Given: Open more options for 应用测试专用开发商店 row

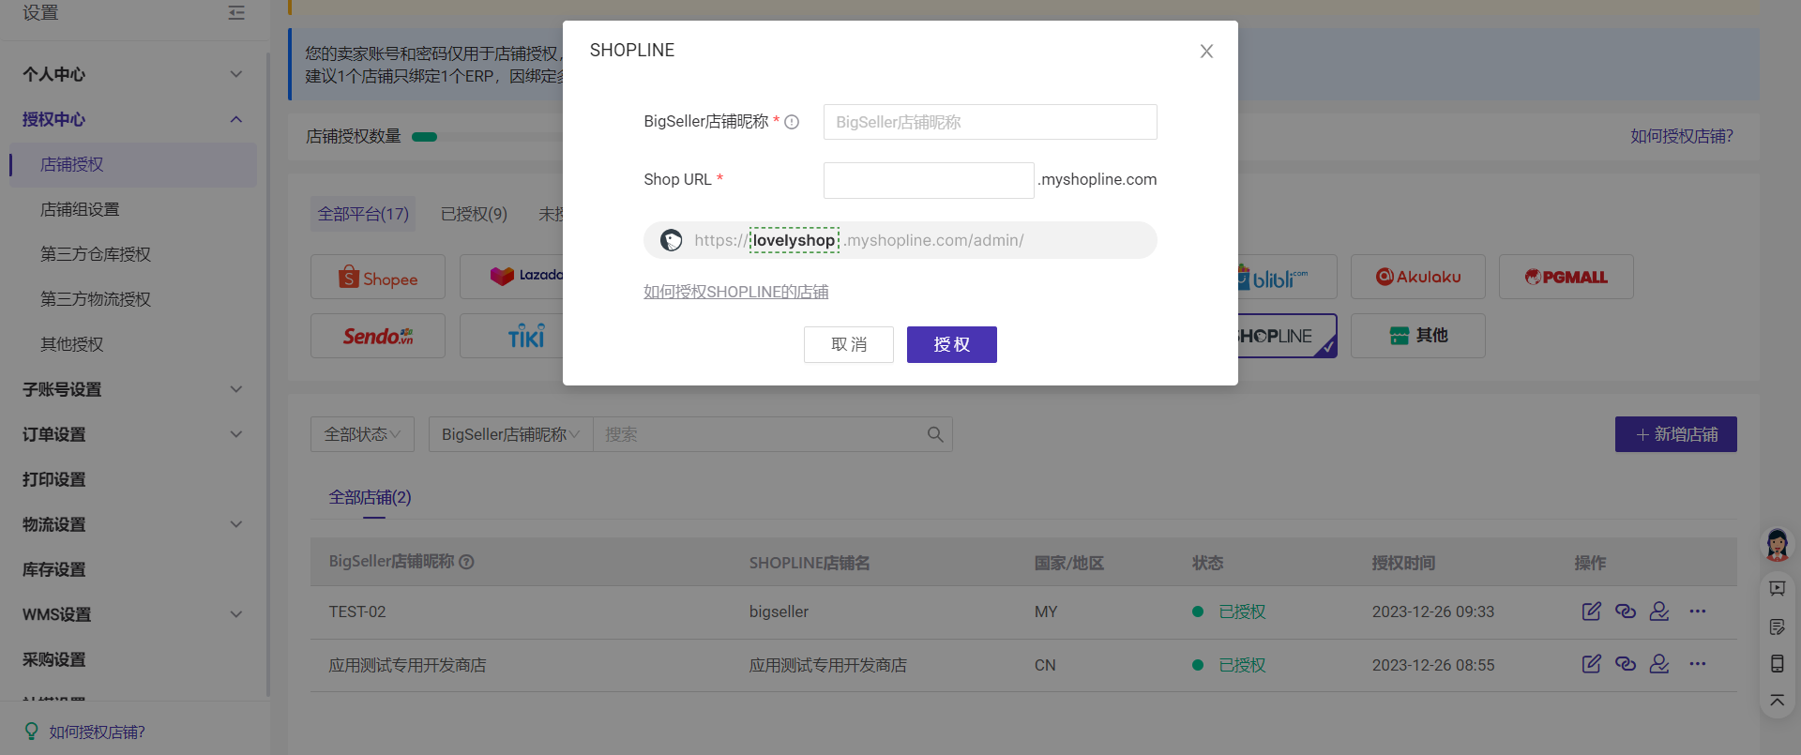Looking at the screenshot, I should click(x=1698, y=664).
